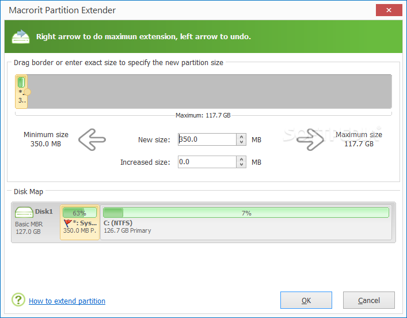Open the How to extend partition link
407x318 pixels.
pyautogui.click(x=67, y=301)
